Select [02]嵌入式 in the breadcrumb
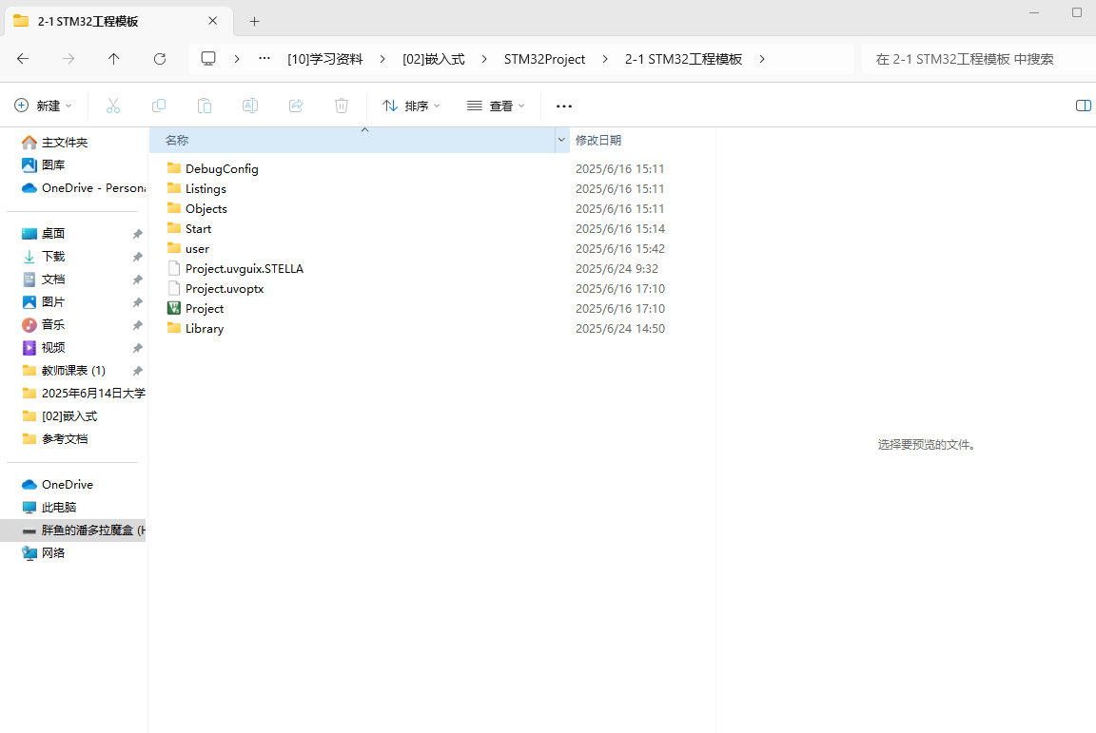1096x733 pixels. click(434, 59)
